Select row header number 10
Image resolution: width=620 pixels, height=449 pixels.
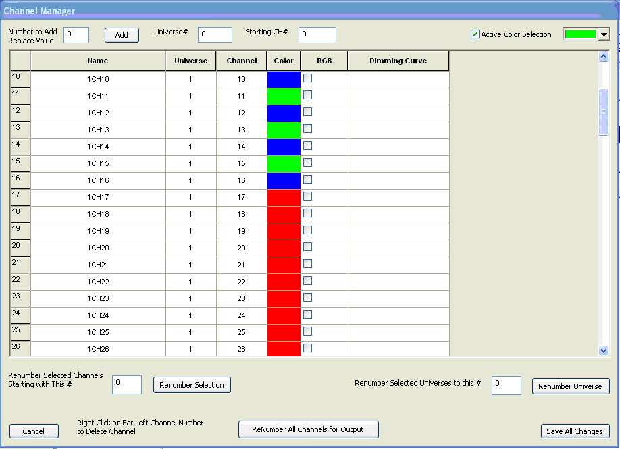[20, 80]
